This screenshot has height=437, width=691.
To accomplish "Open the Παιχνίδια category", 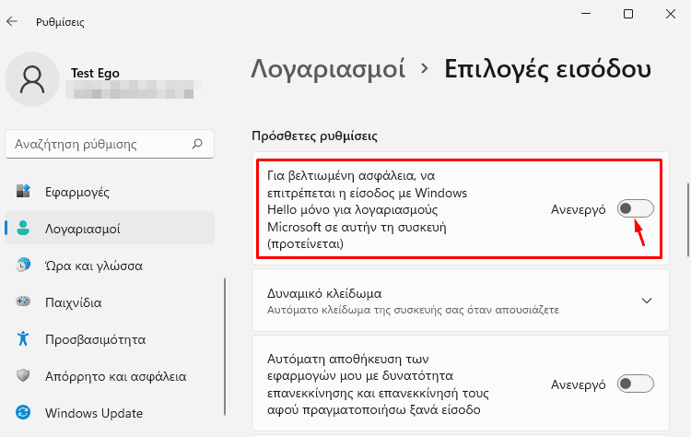I will tap(110, 302).
